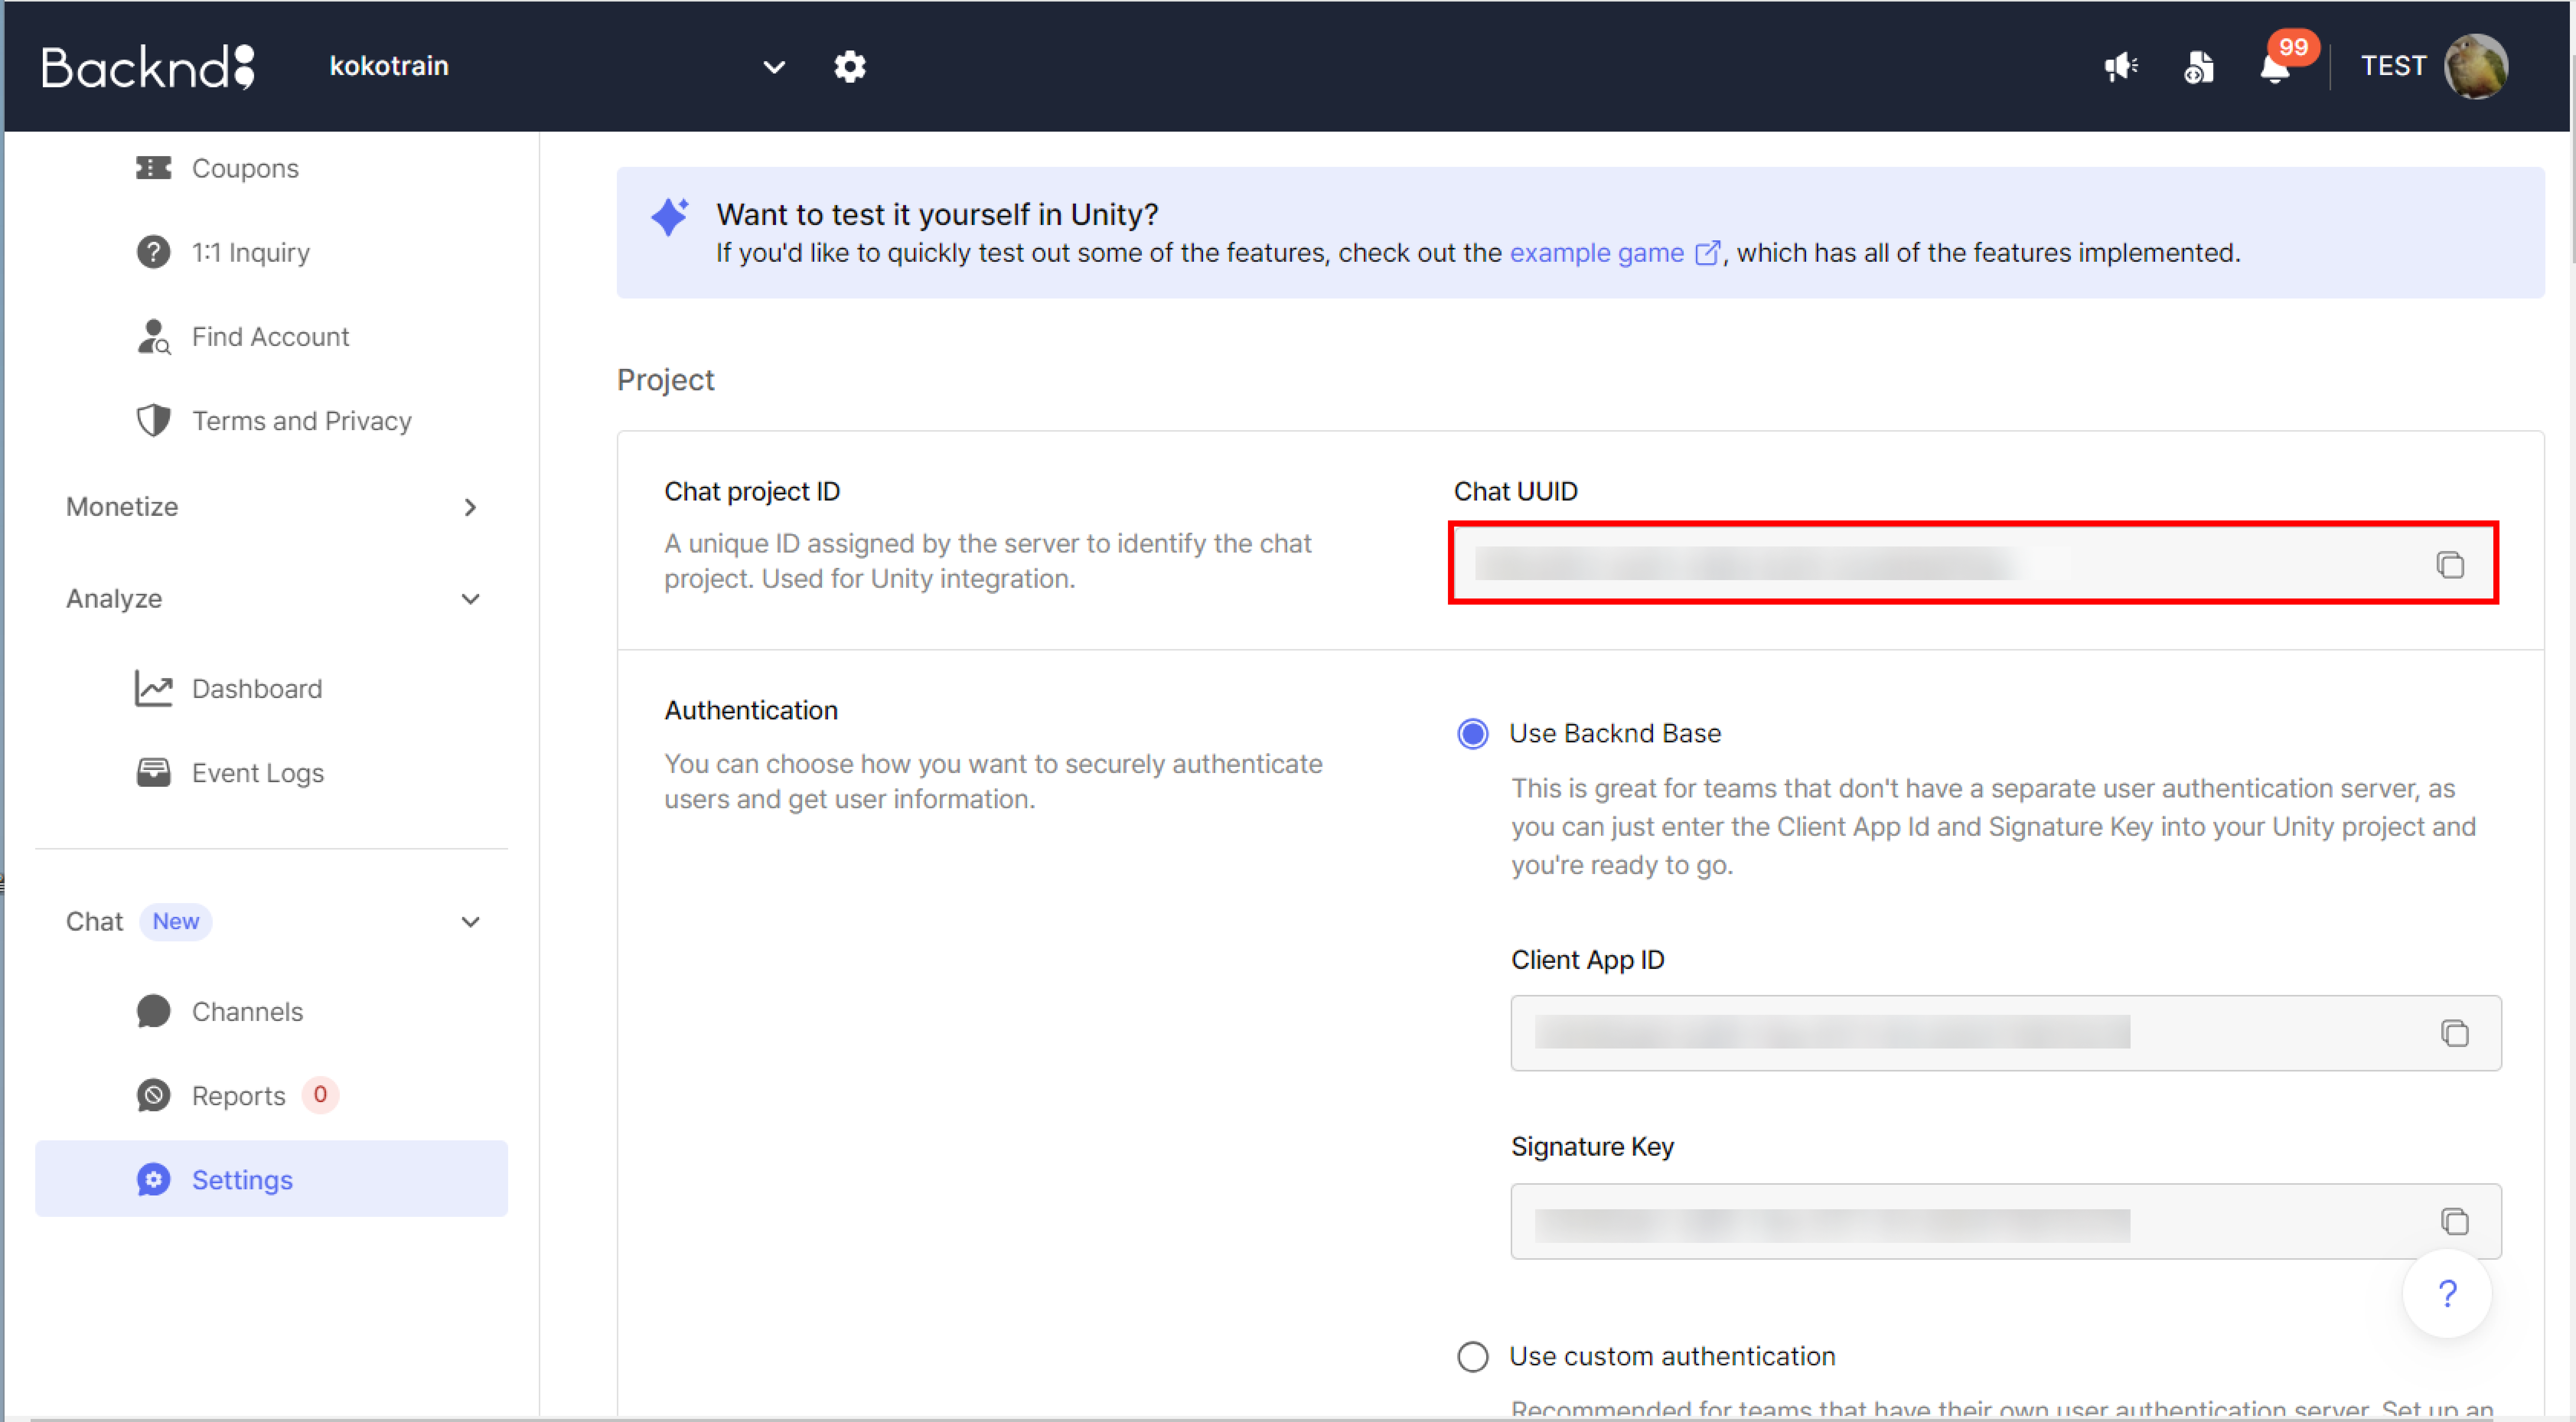This screenshot has height=1422, width=2576.
Task: Click the Signature Key field
Action: tap(2005, 1221)
